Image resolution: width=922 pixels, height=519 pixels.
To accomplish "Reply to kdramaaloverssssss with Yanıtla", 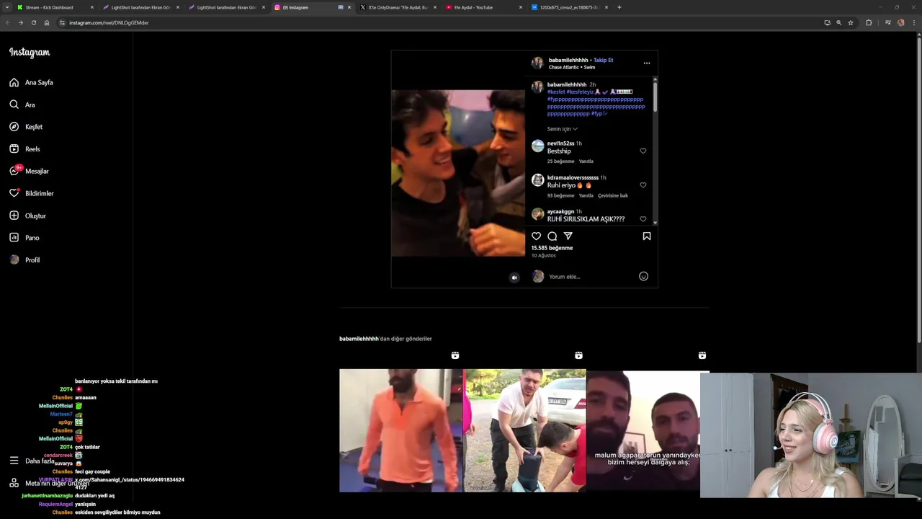I will [x=586, y=195].
